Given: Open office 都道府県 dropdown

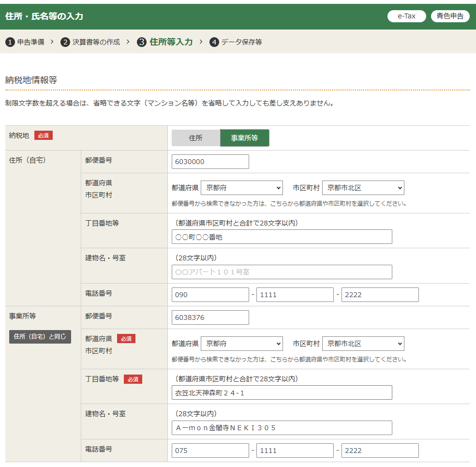Looking at the screenshot, I should (x=241, y=344).
